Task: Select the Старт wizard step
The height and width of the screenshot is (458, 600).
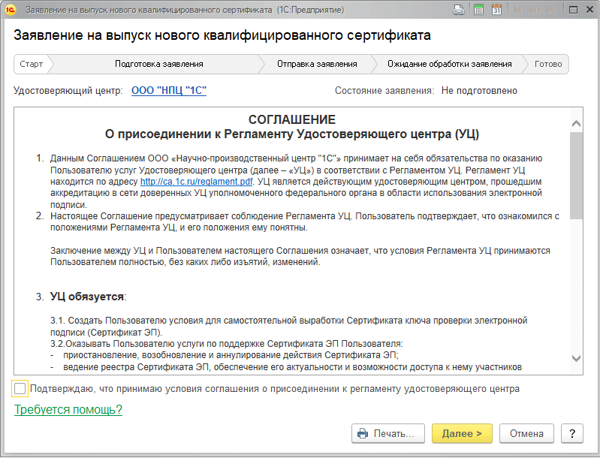Action: pyautogui.click(x=31, y=64)
